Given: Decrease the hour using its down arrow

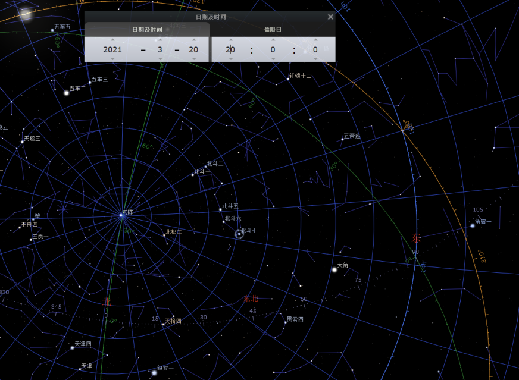Looking at the screenshot, I should tap(230, 59).
